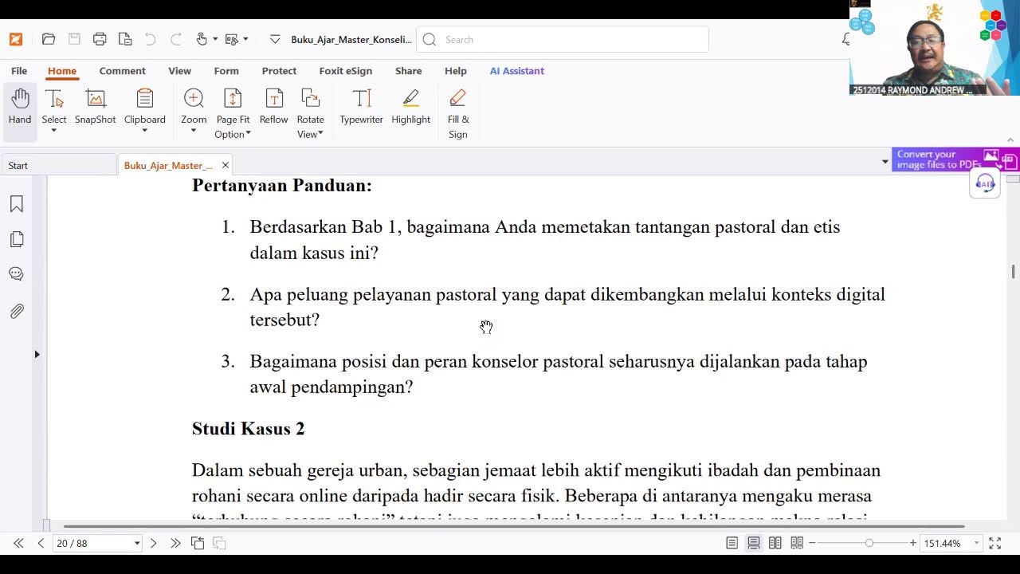
Task: Open the Pages thumbnail panel
Action: (x=17, y=239)
